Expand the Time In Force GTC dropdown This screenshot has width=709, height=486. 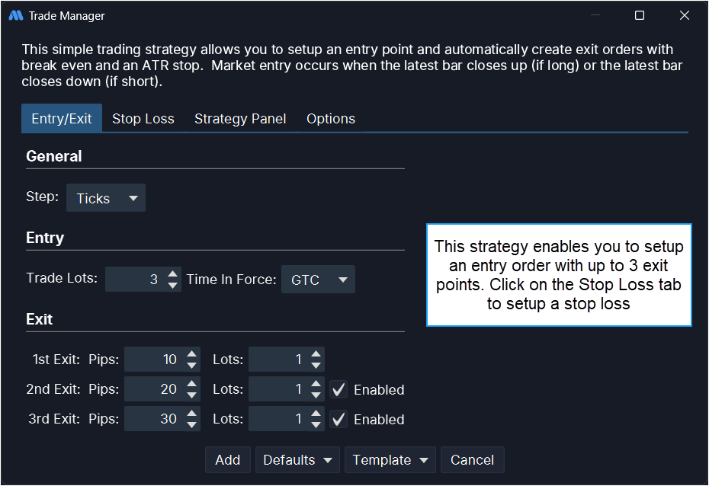319,280
